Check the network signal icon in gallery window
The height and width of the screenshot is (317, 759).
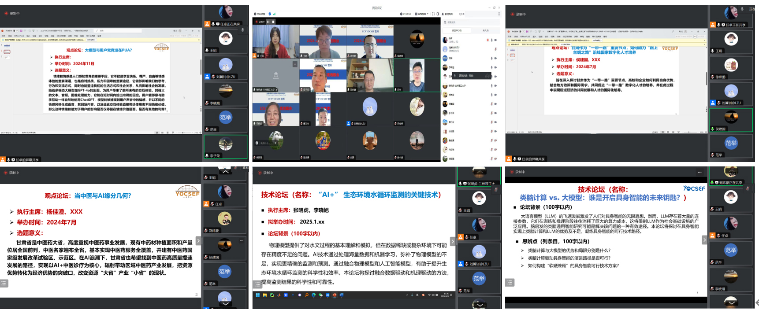pos(274,14)
